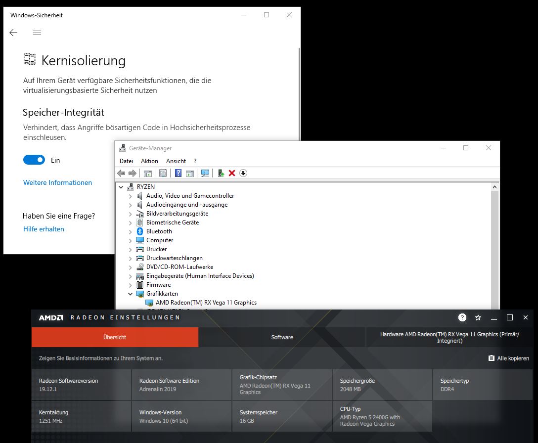Switch to Übersicht tab in Radeon Einstellungen
The width and height of the screenshot is (538, 443).
point(115,337)
